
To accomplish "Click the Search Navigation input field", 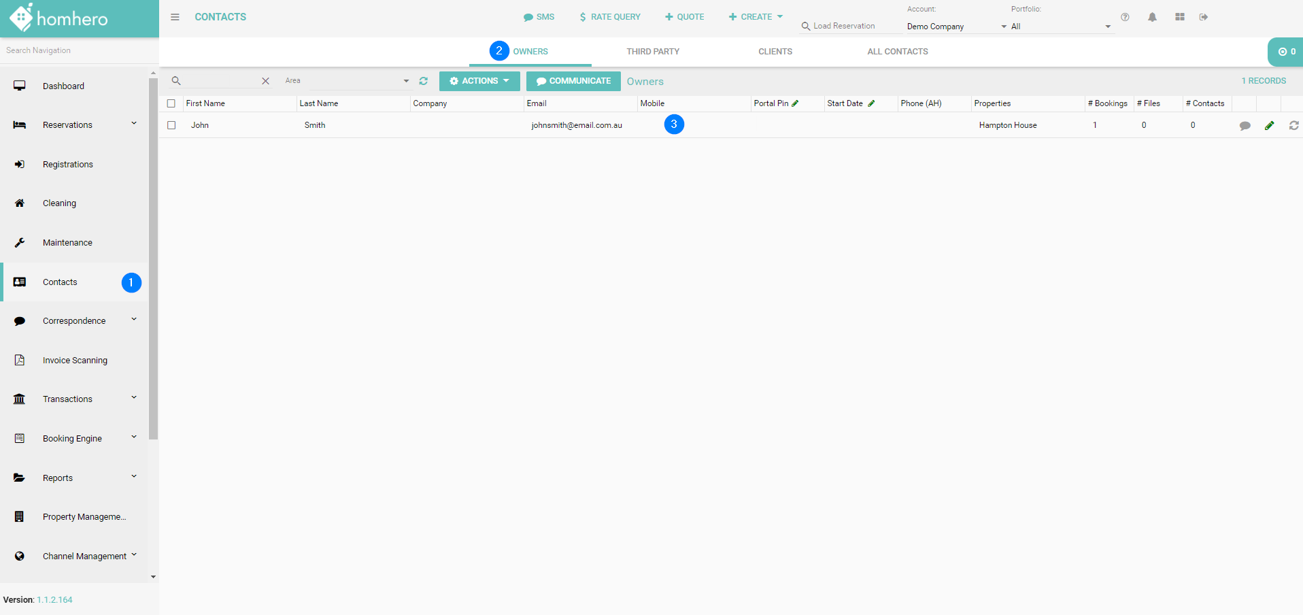I will tap(78, 50).
